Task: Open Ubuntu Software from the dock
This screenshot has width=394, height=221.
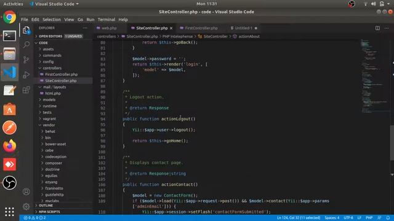Action: pyautogui.click(x=10, y=109)
